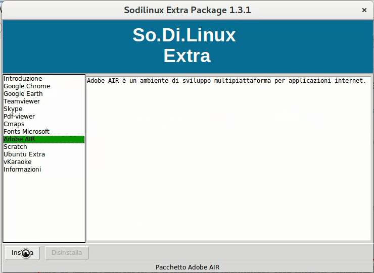Choose Google Earth in the package list

pyautogui.click(x=23, y=94)
